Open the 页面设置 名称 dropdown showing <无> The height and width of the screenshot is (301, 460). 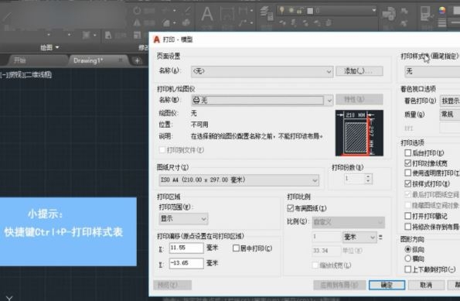(262, 71)
